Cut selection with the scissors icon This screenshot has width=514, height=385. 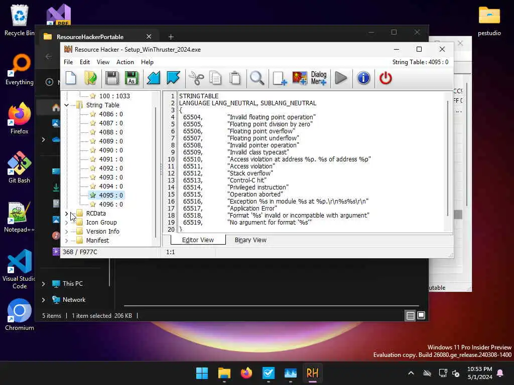[x=196, y=78]
